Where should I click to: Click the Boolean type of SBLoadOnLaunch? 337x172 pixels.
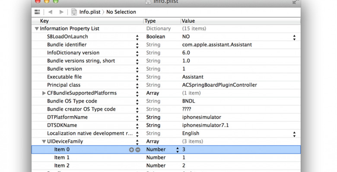click(156, 37)
